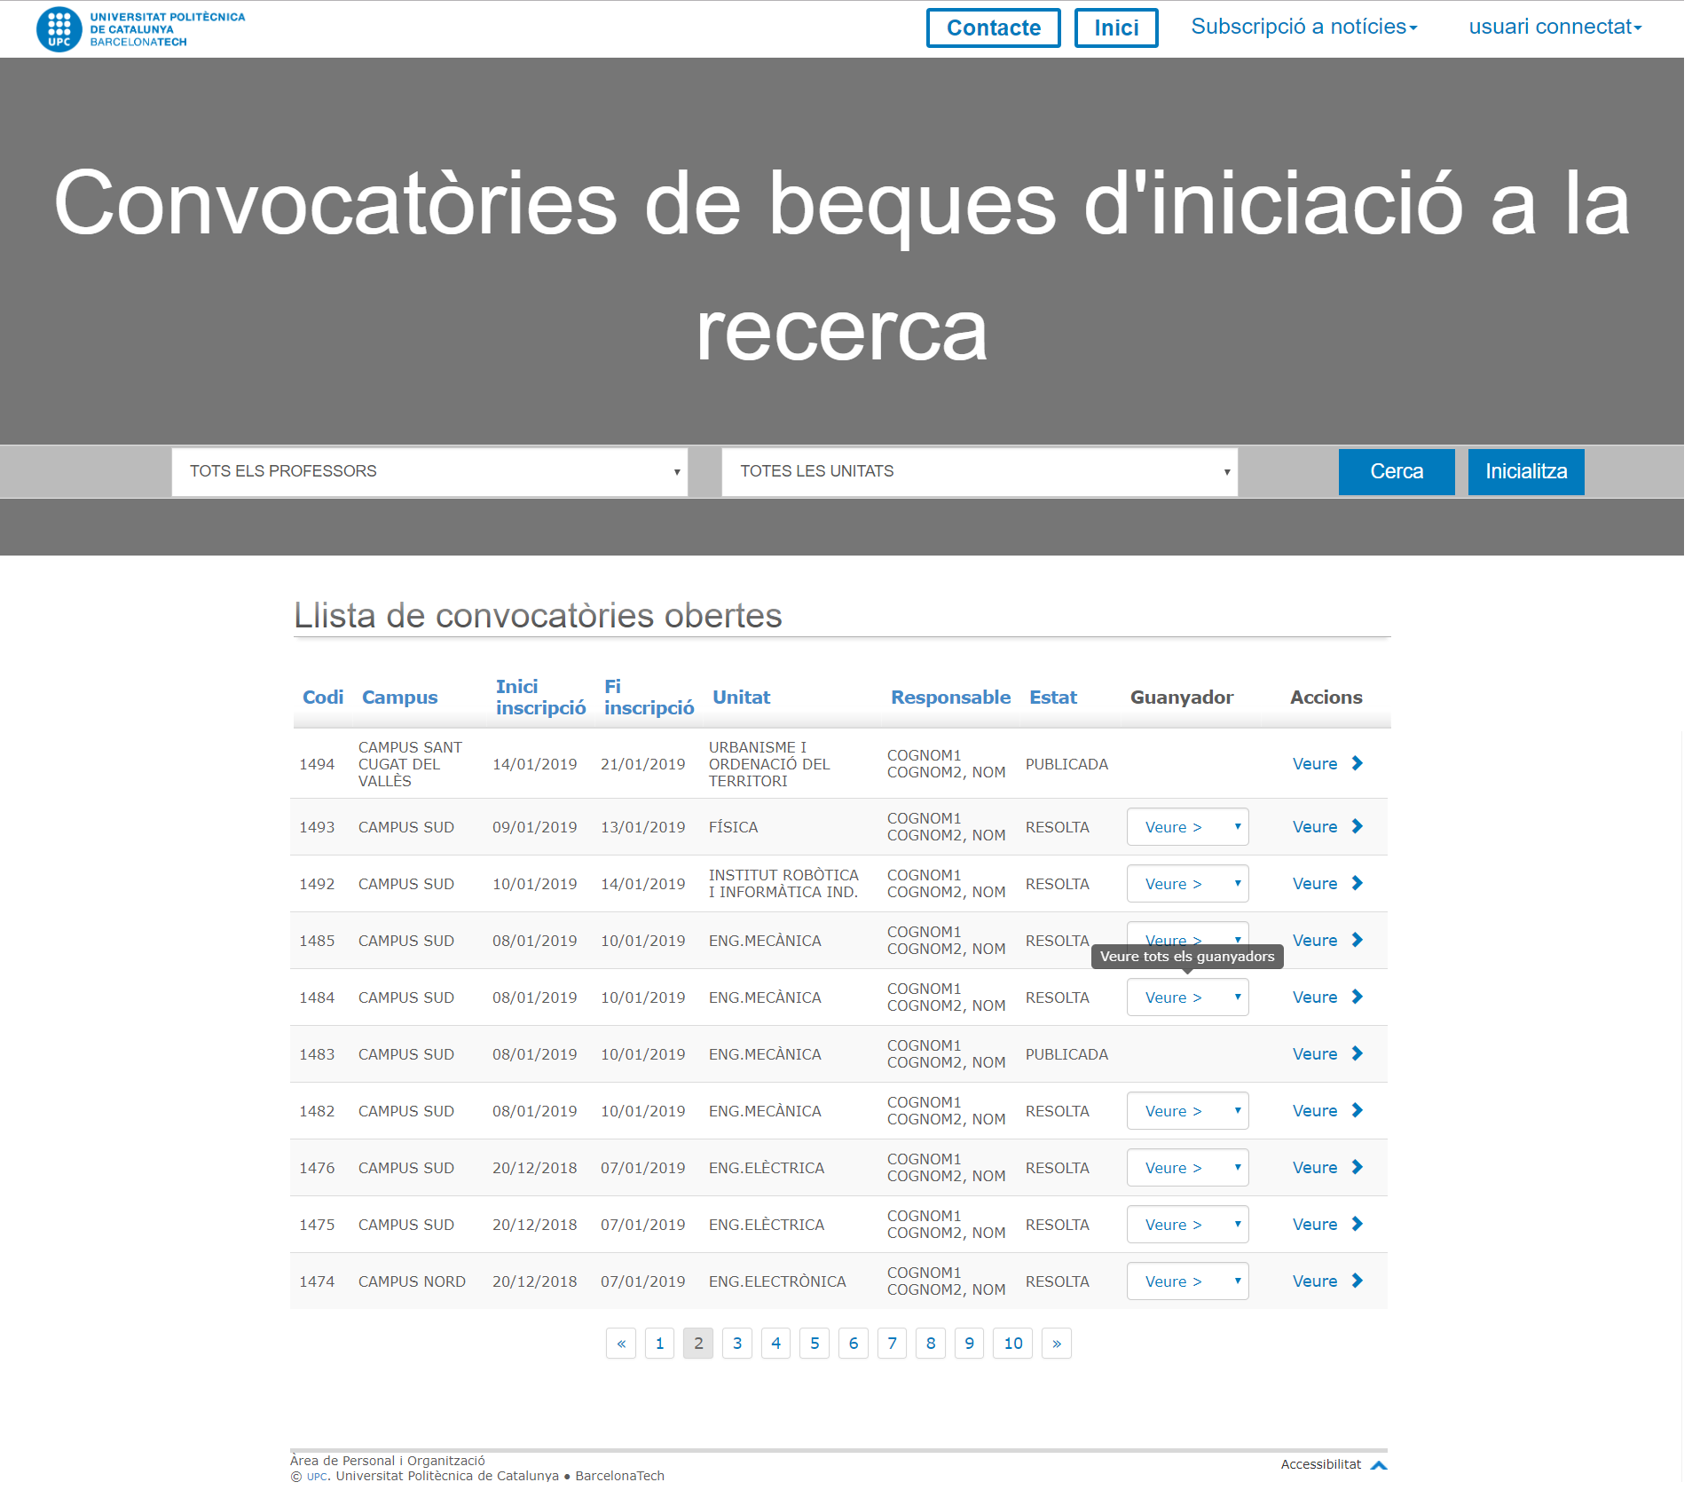Sort the table by Codi column
The image size is (1700, 1498).
(323, 698)
